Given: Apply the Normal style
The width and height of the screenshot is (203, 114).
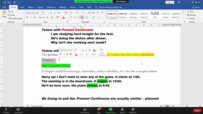Looking at the screenshot, I should click(112, 15).
